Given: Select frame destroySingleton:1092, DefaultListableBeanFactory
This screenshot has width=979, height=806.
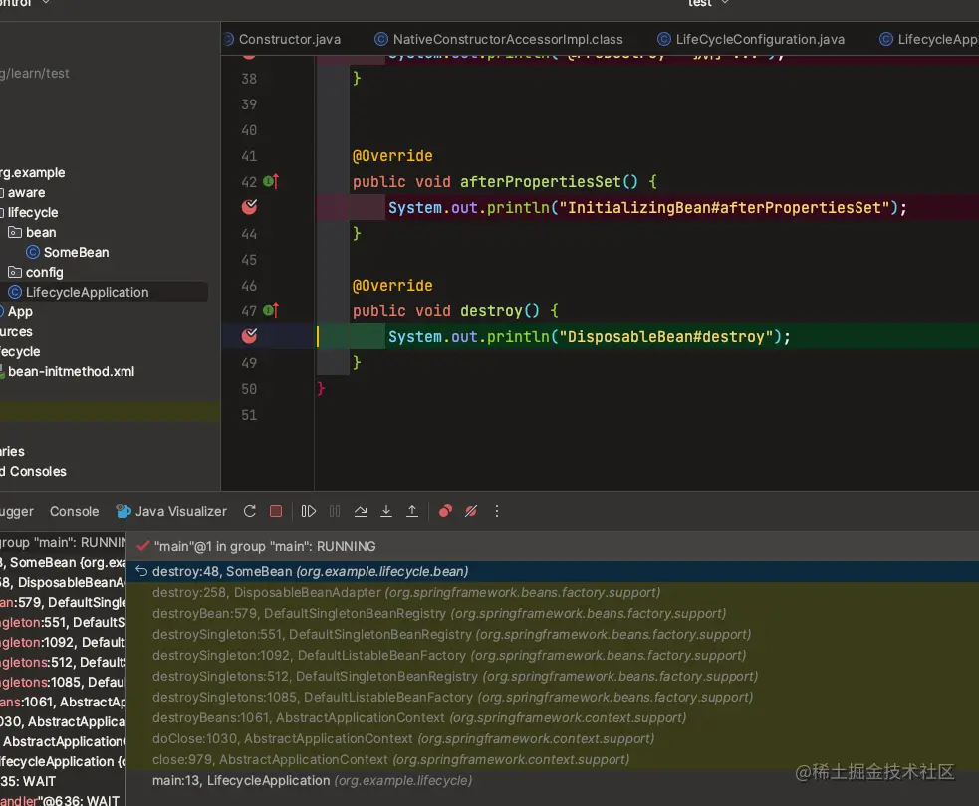Looking at the screenshot, I should [553, 655].
